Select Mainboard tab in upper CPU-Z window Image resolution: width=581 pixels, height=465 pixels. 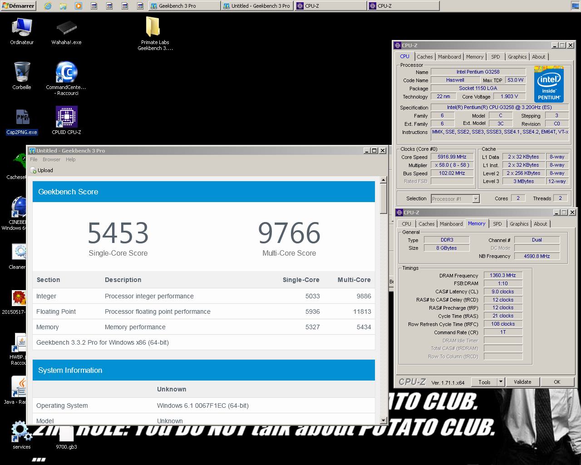tap(449, 57)
